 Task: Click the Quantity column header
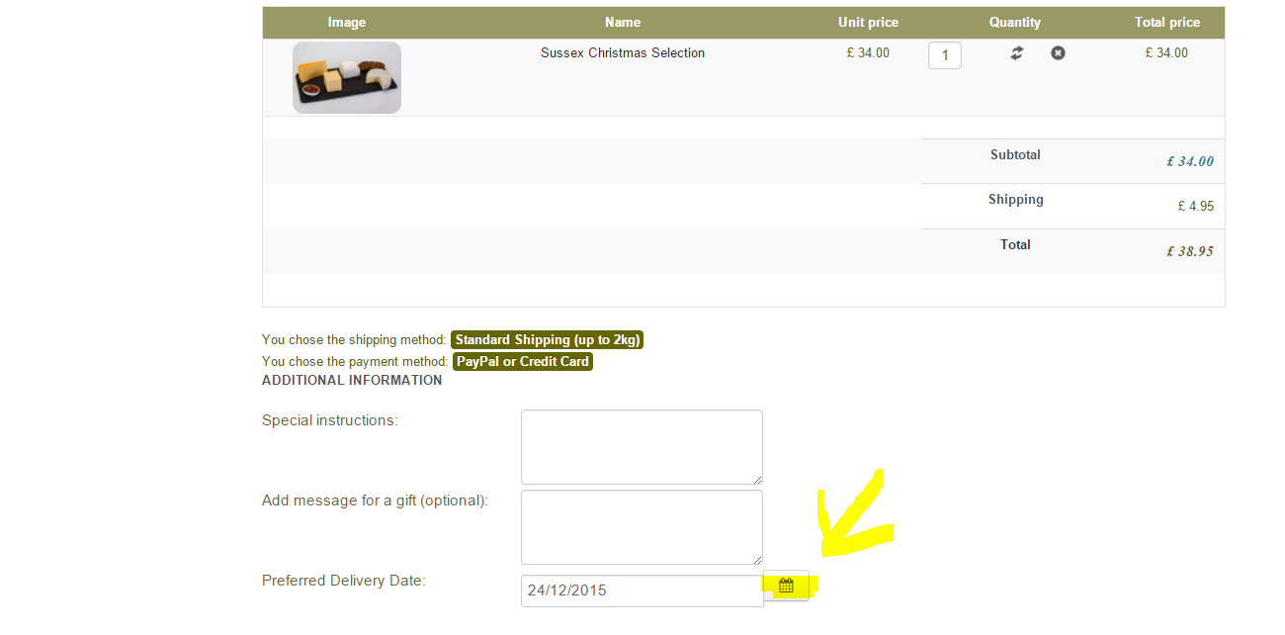[x=1015, y=22]
